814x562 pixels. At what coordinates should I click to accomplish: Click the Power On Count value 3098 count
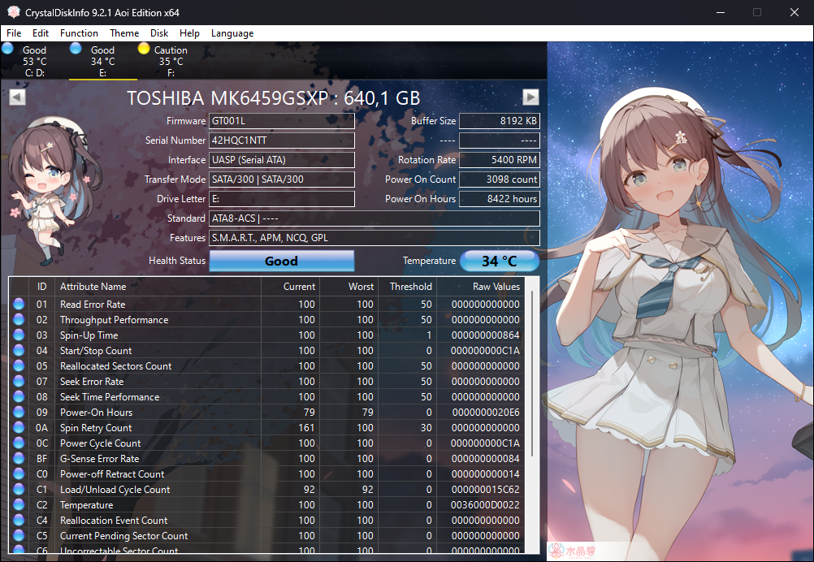pos(500,179)
